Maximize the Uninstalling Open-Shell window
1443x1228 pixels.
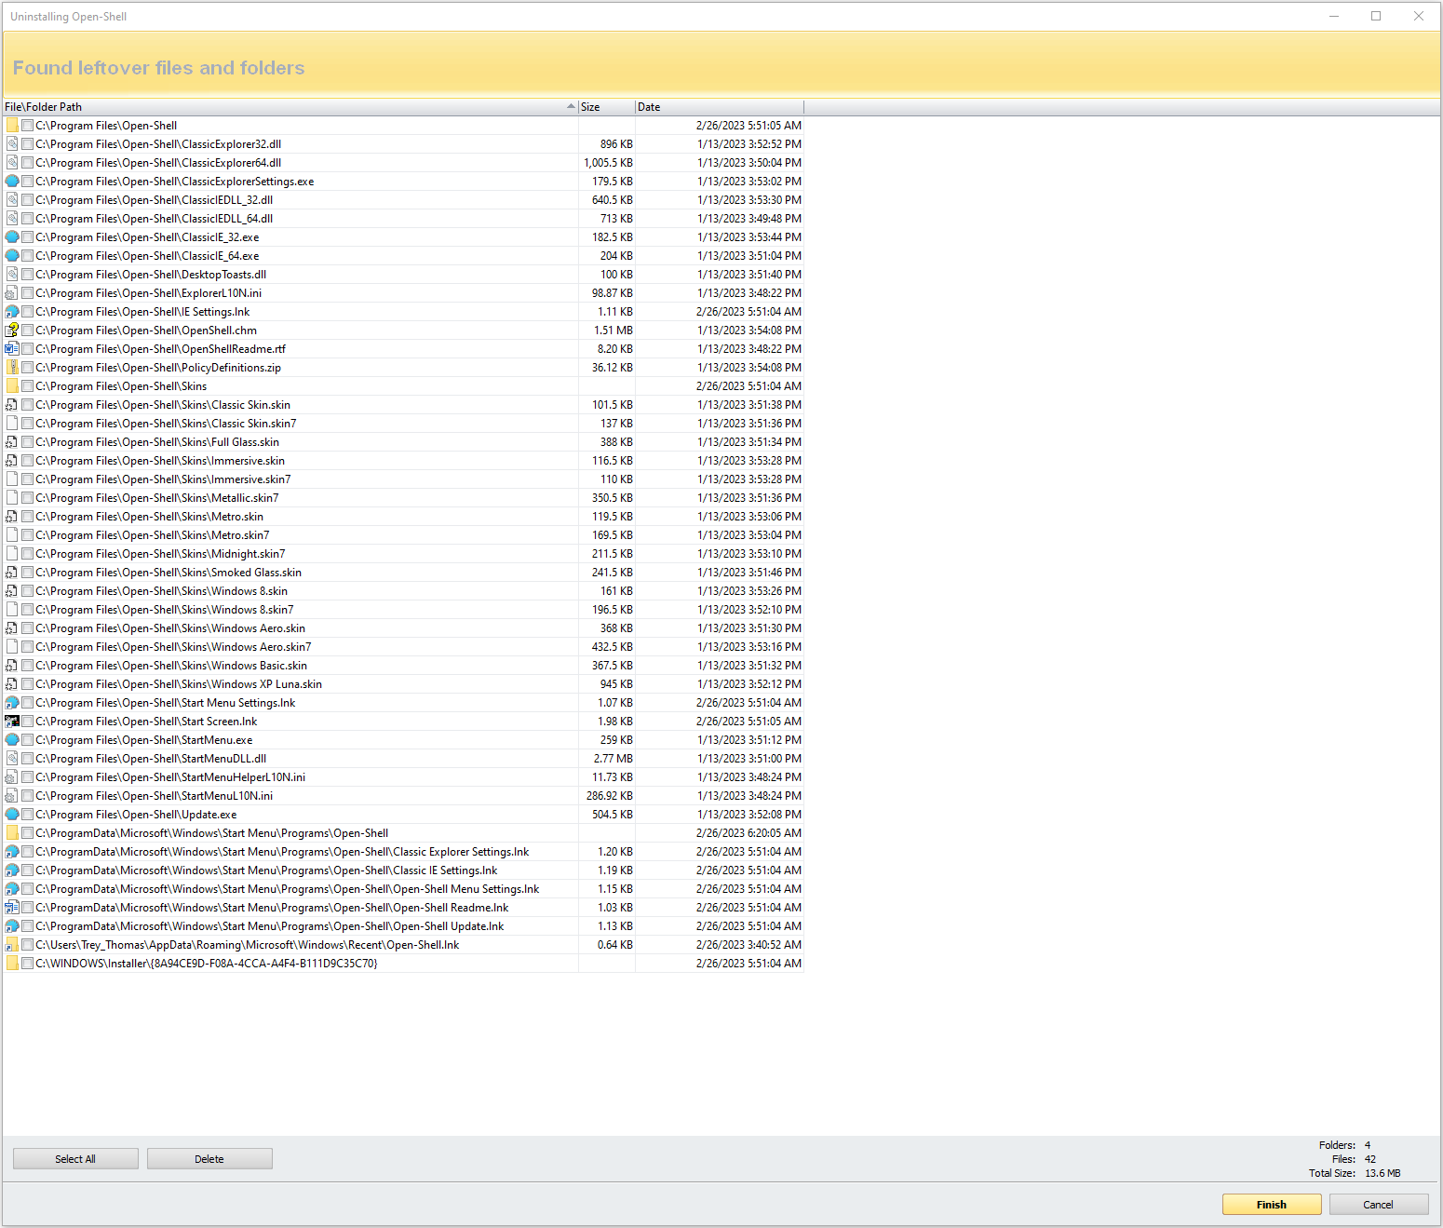[1376, 16]
